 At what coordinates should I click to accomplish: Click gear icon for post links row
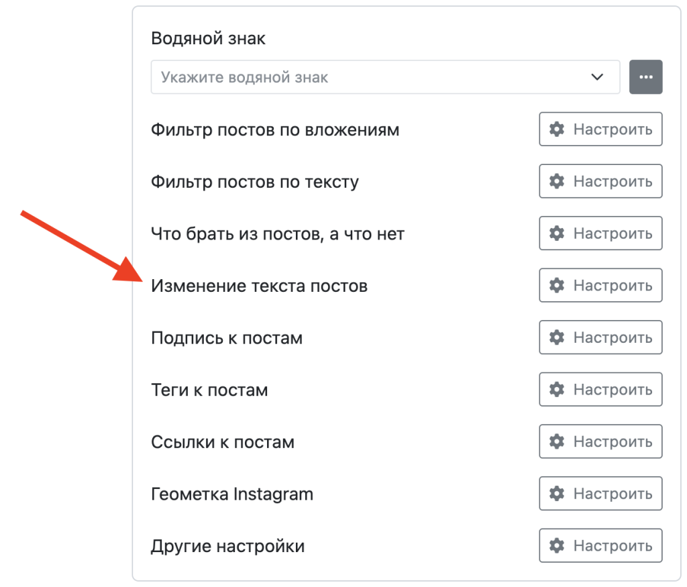click(x=557, y=441)
